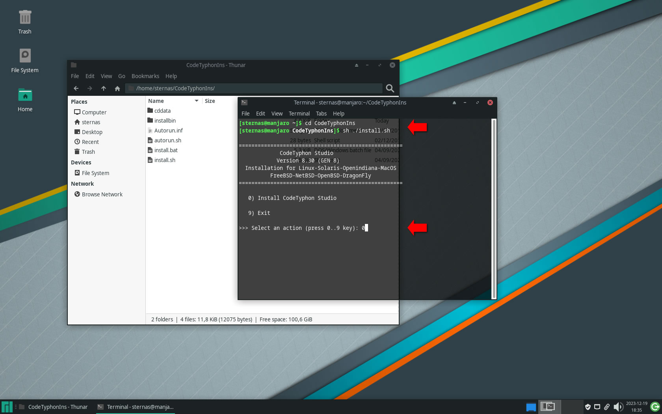This screenshot has height=414, width=662.
Task: Select sternas home in Places sidebar
Action: click(x=87, y=122)
